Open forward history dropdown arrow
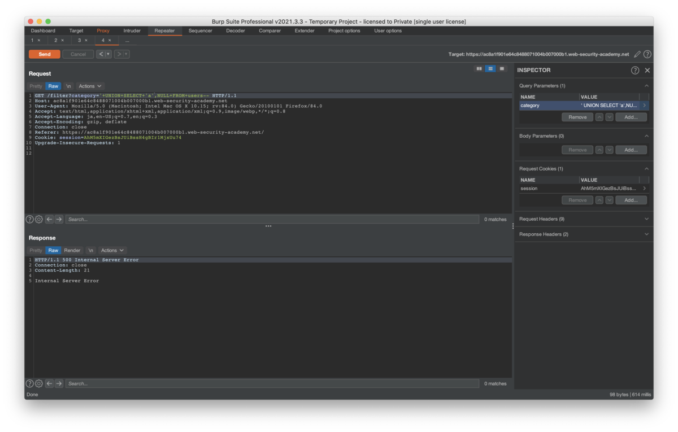Image resolution: width=678 pixels, height=432 pixels. pyautogui.click(x=126, y=54)
